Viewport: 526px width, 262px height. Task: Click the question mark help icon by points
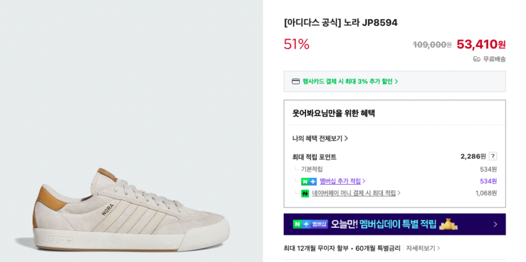[x=493, y=156]
